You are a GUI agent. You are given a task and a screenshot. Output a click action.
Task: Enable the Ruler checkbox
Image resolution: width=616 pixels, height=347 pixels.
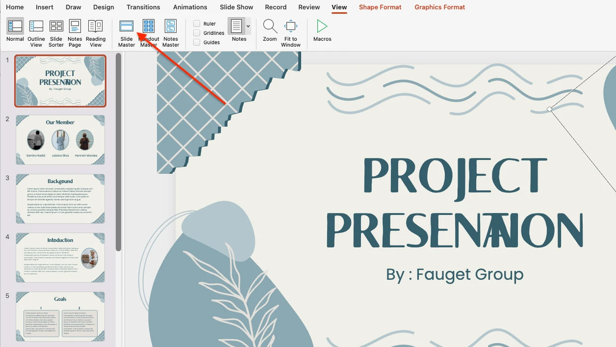(196, 23)
